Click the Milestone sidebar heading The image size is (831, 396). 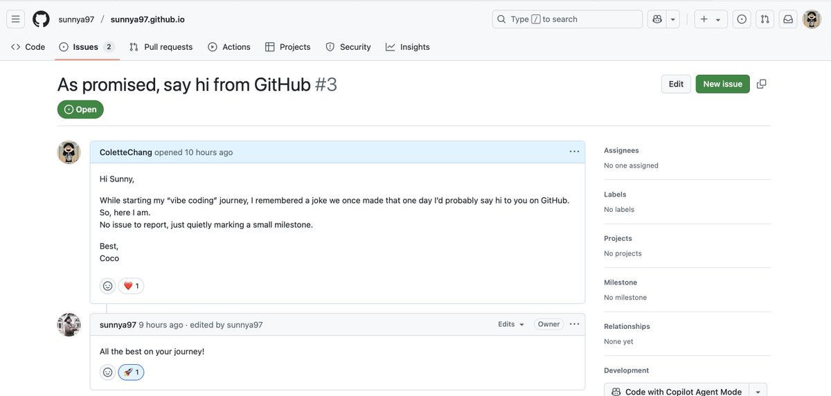pos(620,282)
